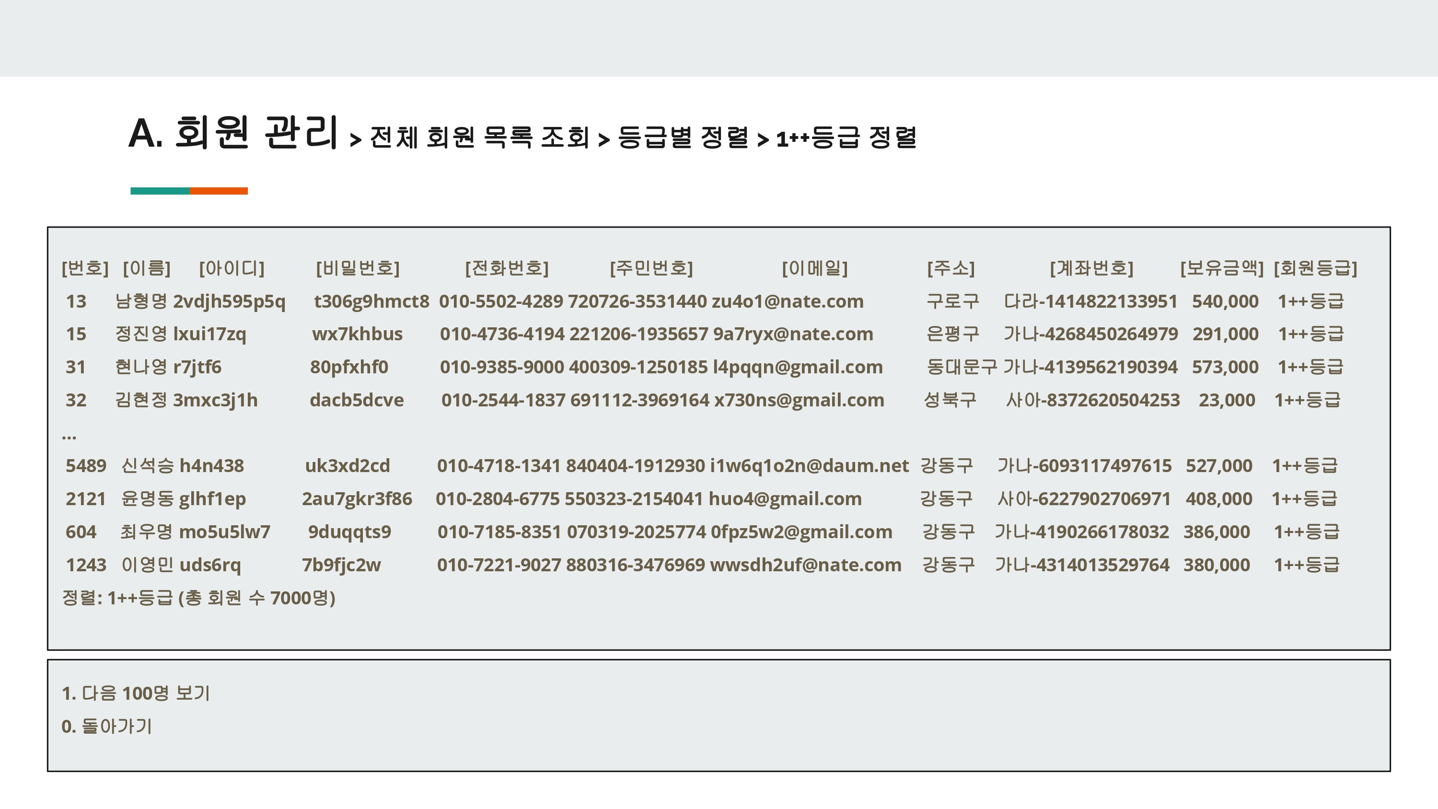Click the ID 'mo5u5lw7'

[x=224, y=532]
